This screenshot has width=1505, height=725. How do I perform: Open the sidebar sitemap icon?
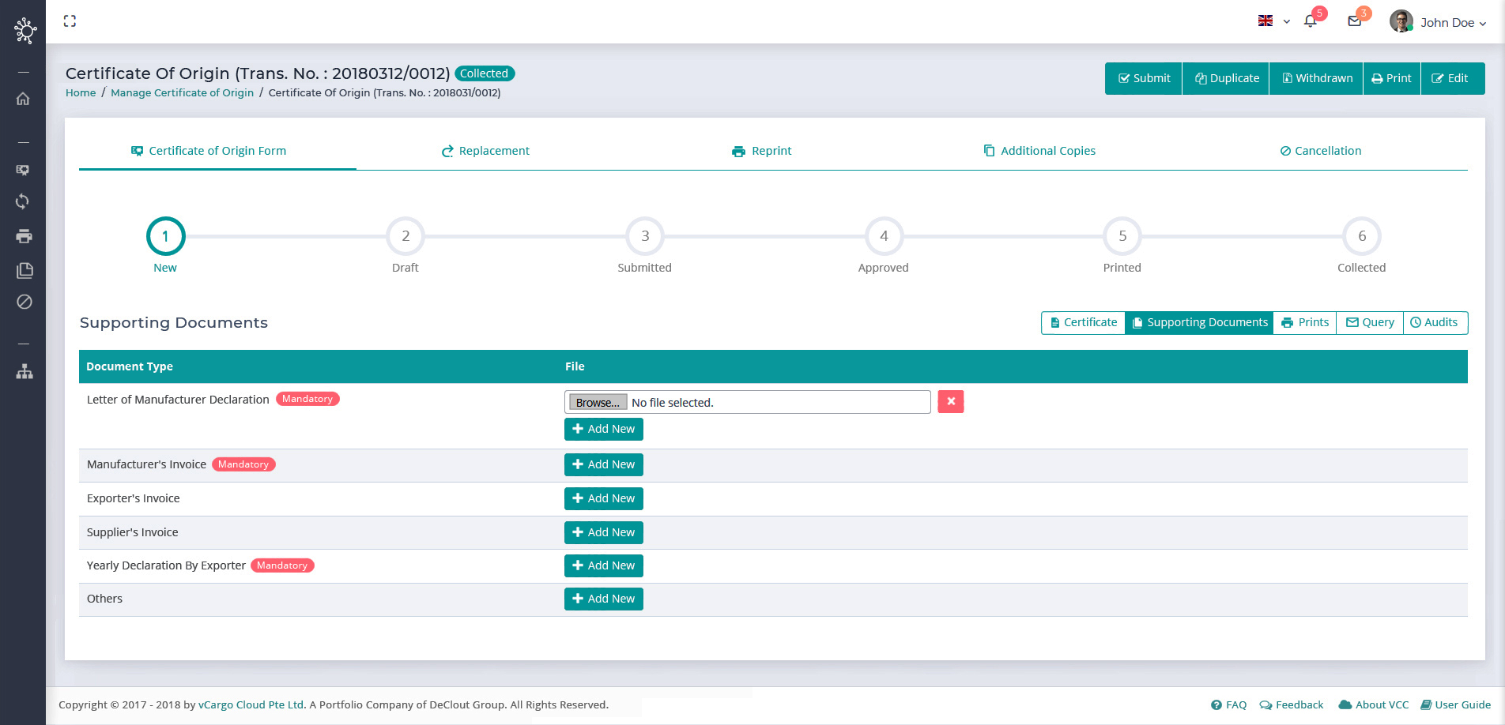[x=24, y=371]
